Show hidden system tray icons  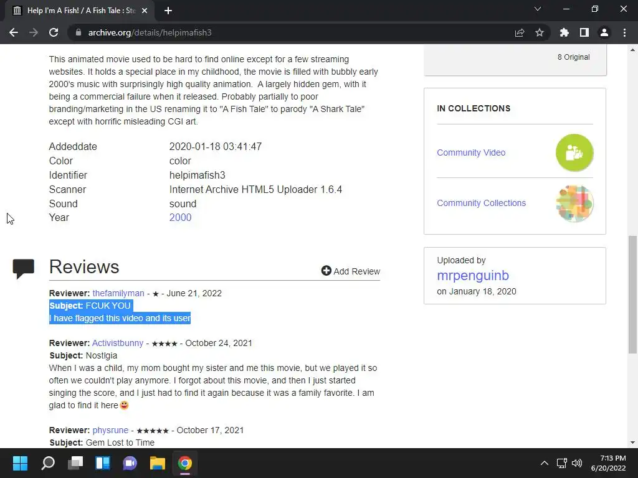click(x=545, y=463)
